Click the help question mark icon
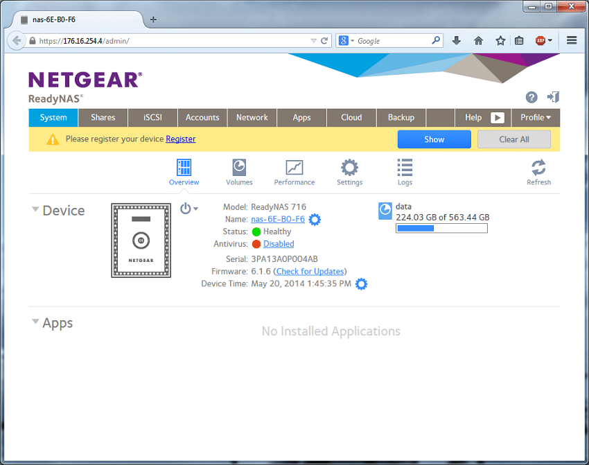Viewport: 589px width, 465px height. 531,97
